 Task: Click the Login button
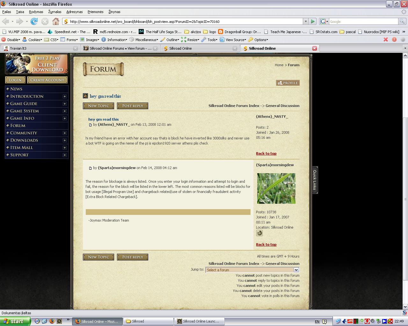15,80
